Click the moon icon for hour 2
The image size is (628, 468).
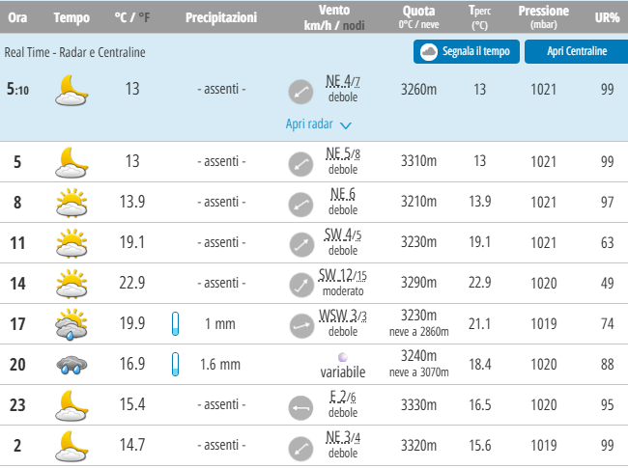(x=72, y=445)
